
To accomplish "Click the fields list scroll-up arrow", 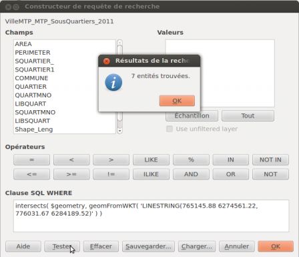I will [119, 42].
